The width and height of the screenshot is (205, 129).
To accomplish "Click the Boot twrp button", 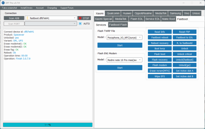I will pos(160,48).
